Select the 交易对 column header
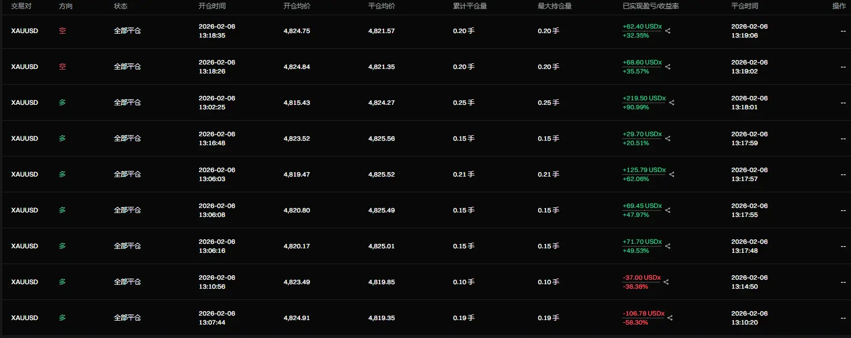This screenshot has width=851, height=338. [21, 6]
